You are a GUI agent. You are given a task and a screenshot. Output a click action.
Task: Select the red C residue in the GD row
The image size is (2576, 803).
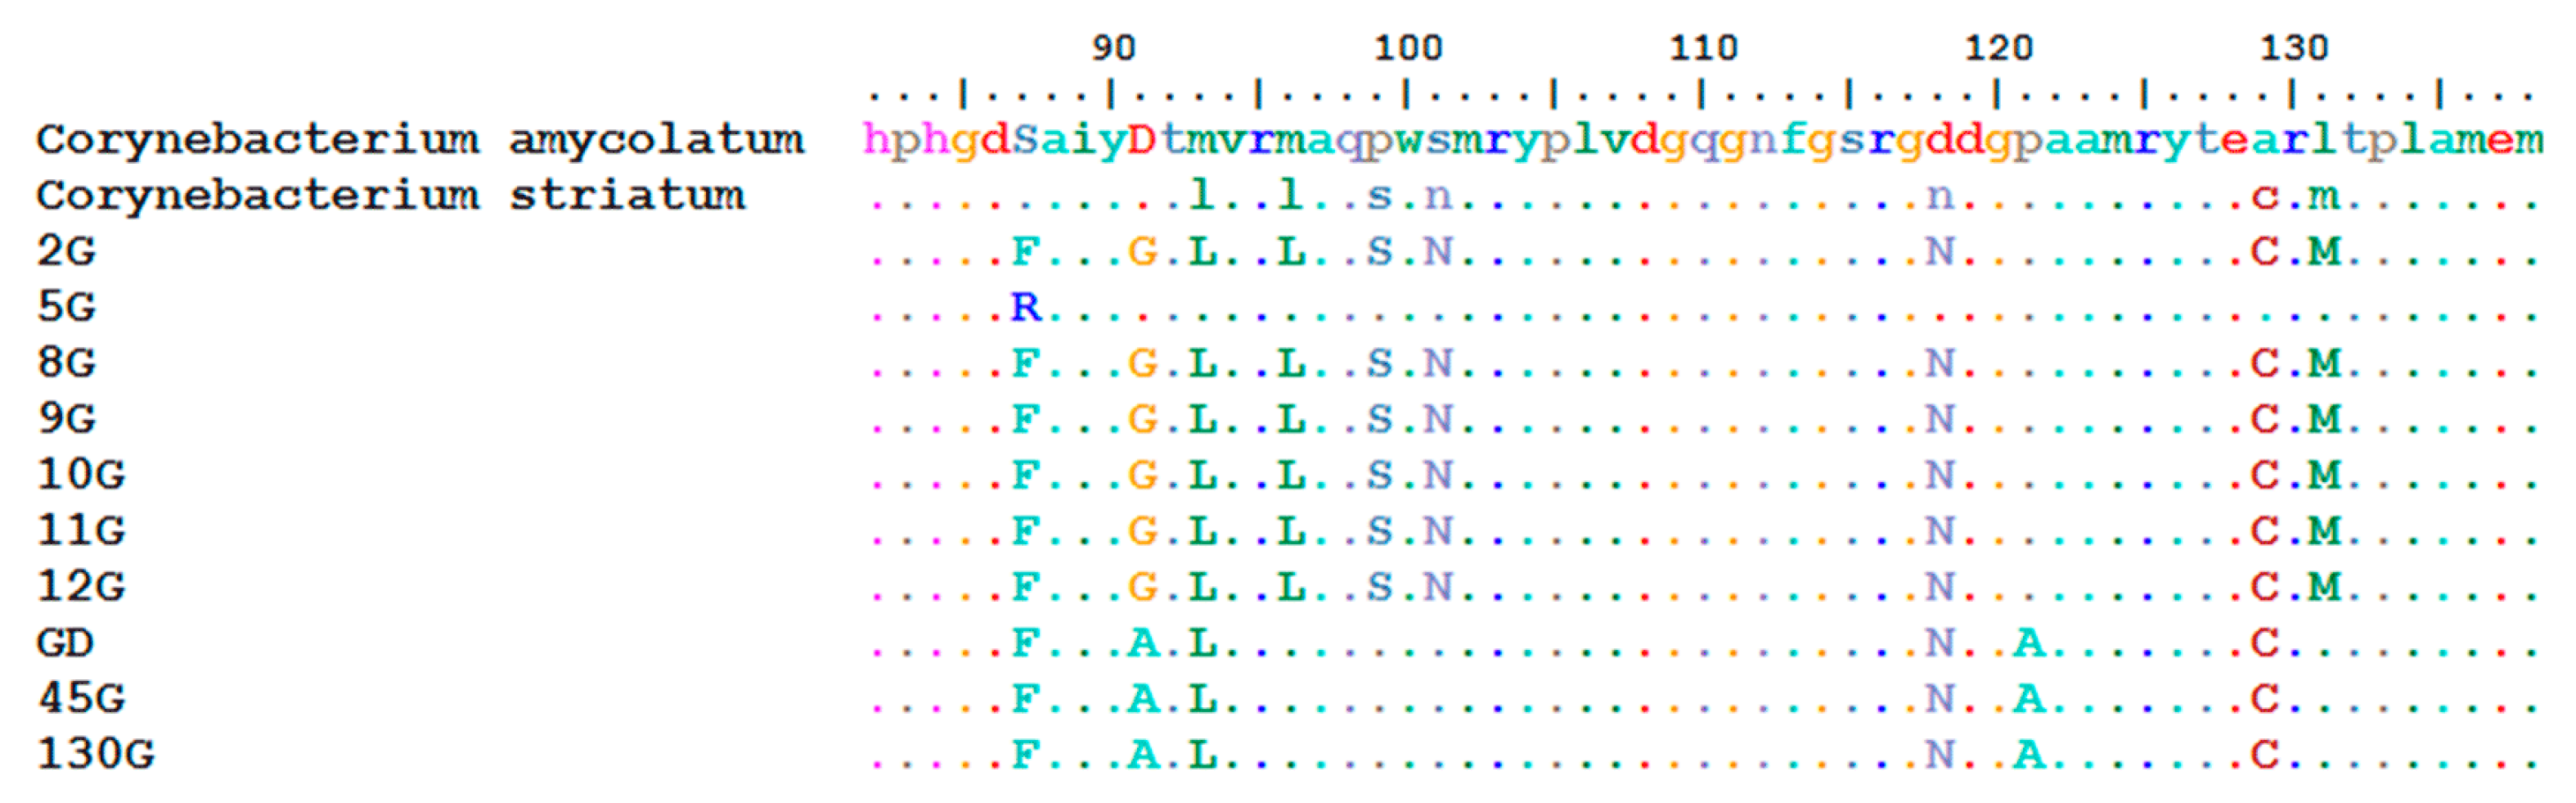coord(2265,644)
